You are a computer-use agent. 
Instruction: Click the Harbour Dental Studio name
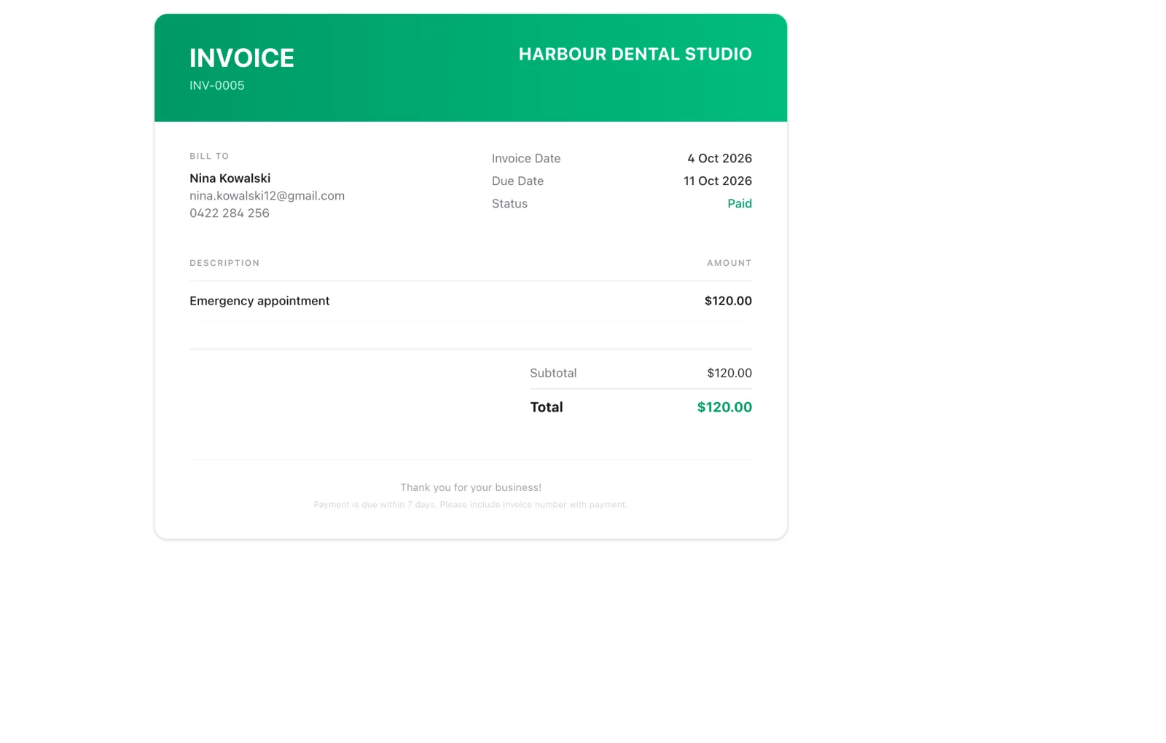coord(635,55)
